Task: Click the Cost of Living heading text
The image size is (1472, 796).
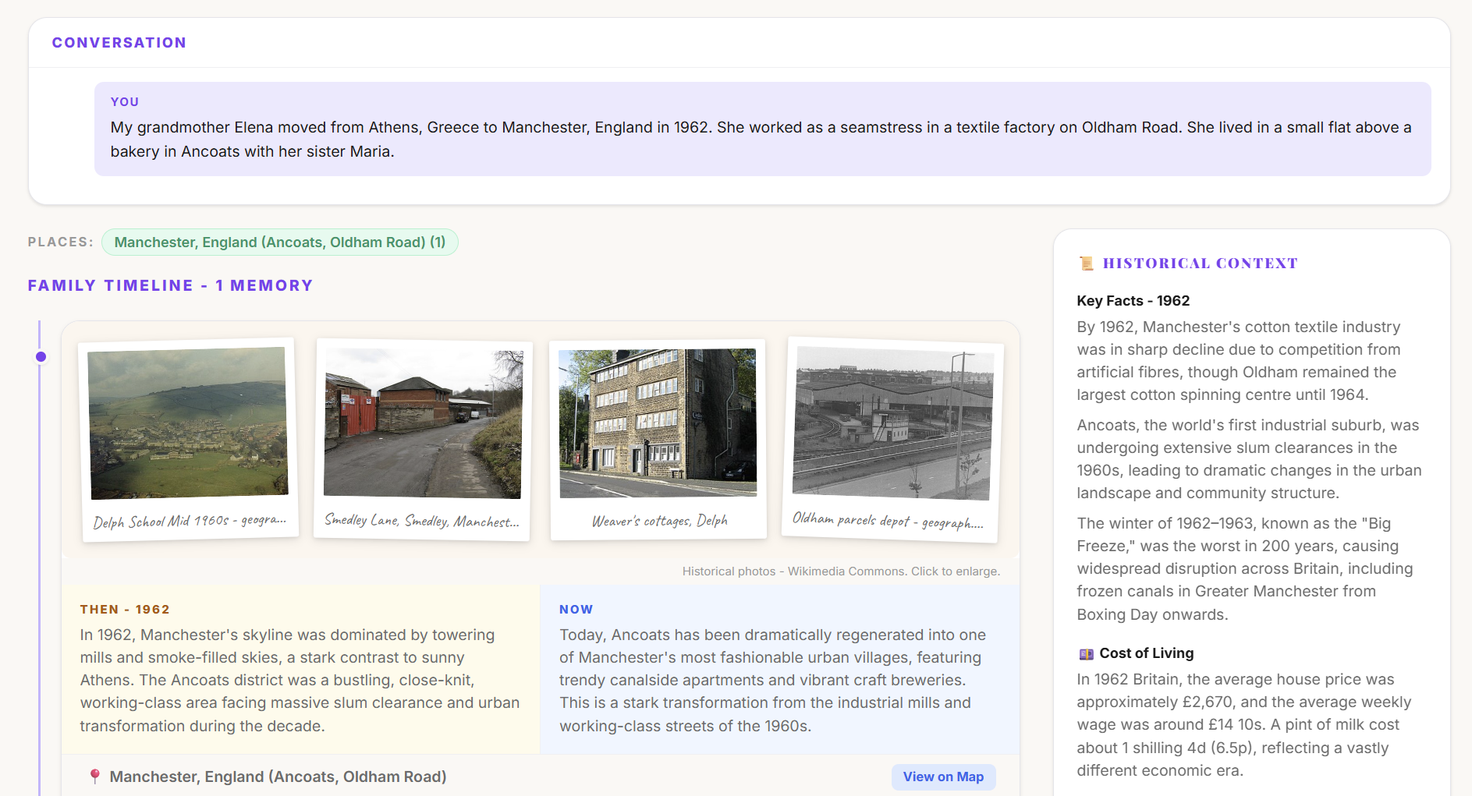Action: [x=1146, y=653]
